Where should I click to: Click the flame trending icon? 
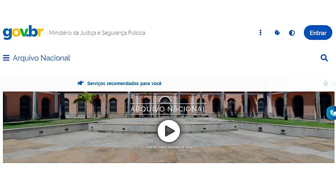[x=325, y=83]
